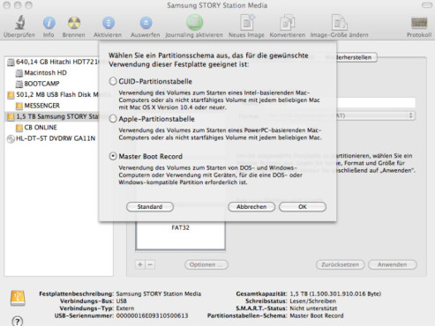The image size is (435, 326).
Task: Choose the Master Boot Record radio option
Action: pos(113,156)
